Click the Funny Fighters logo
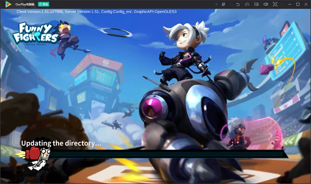Image resolution: width=311 pixels, height=184 pixels. [36, 34]
